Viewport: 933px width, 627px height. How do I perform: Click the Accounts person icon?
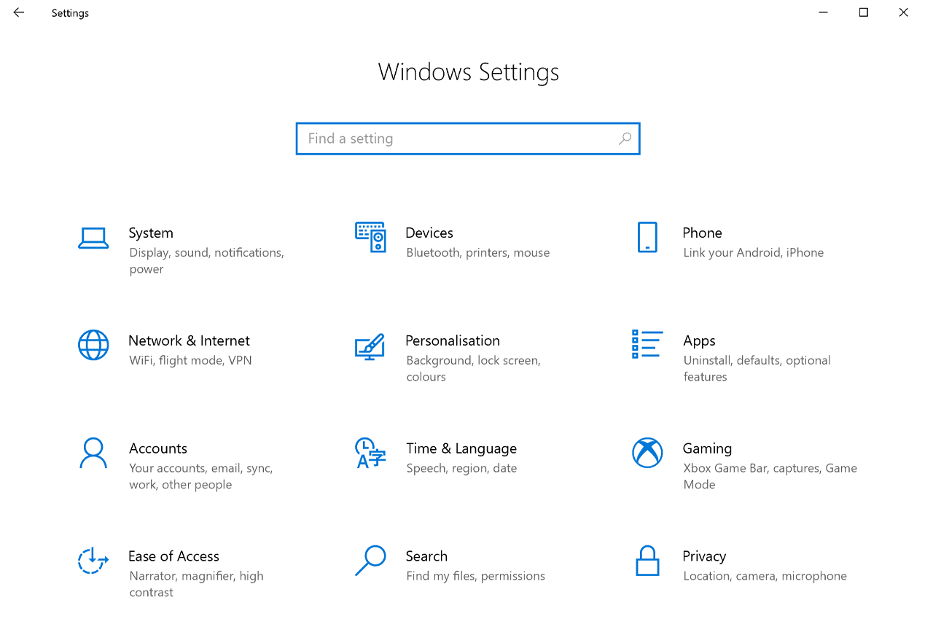93,453
